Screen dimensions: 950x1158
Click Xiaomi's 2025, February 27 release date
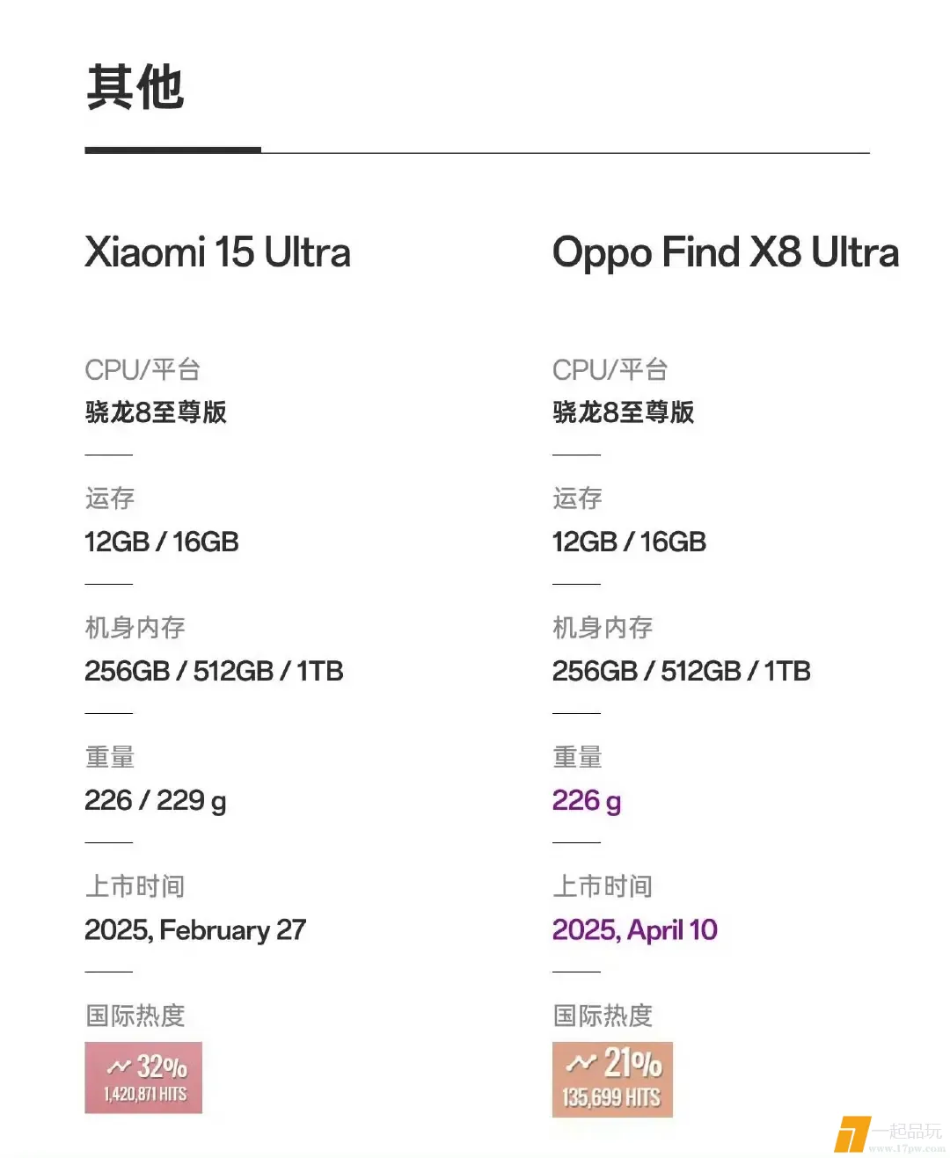point(194,929)
